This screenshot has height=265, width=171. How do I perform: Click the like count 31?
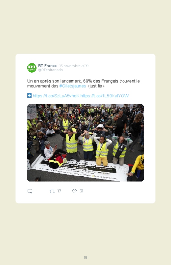pos(81,191)
